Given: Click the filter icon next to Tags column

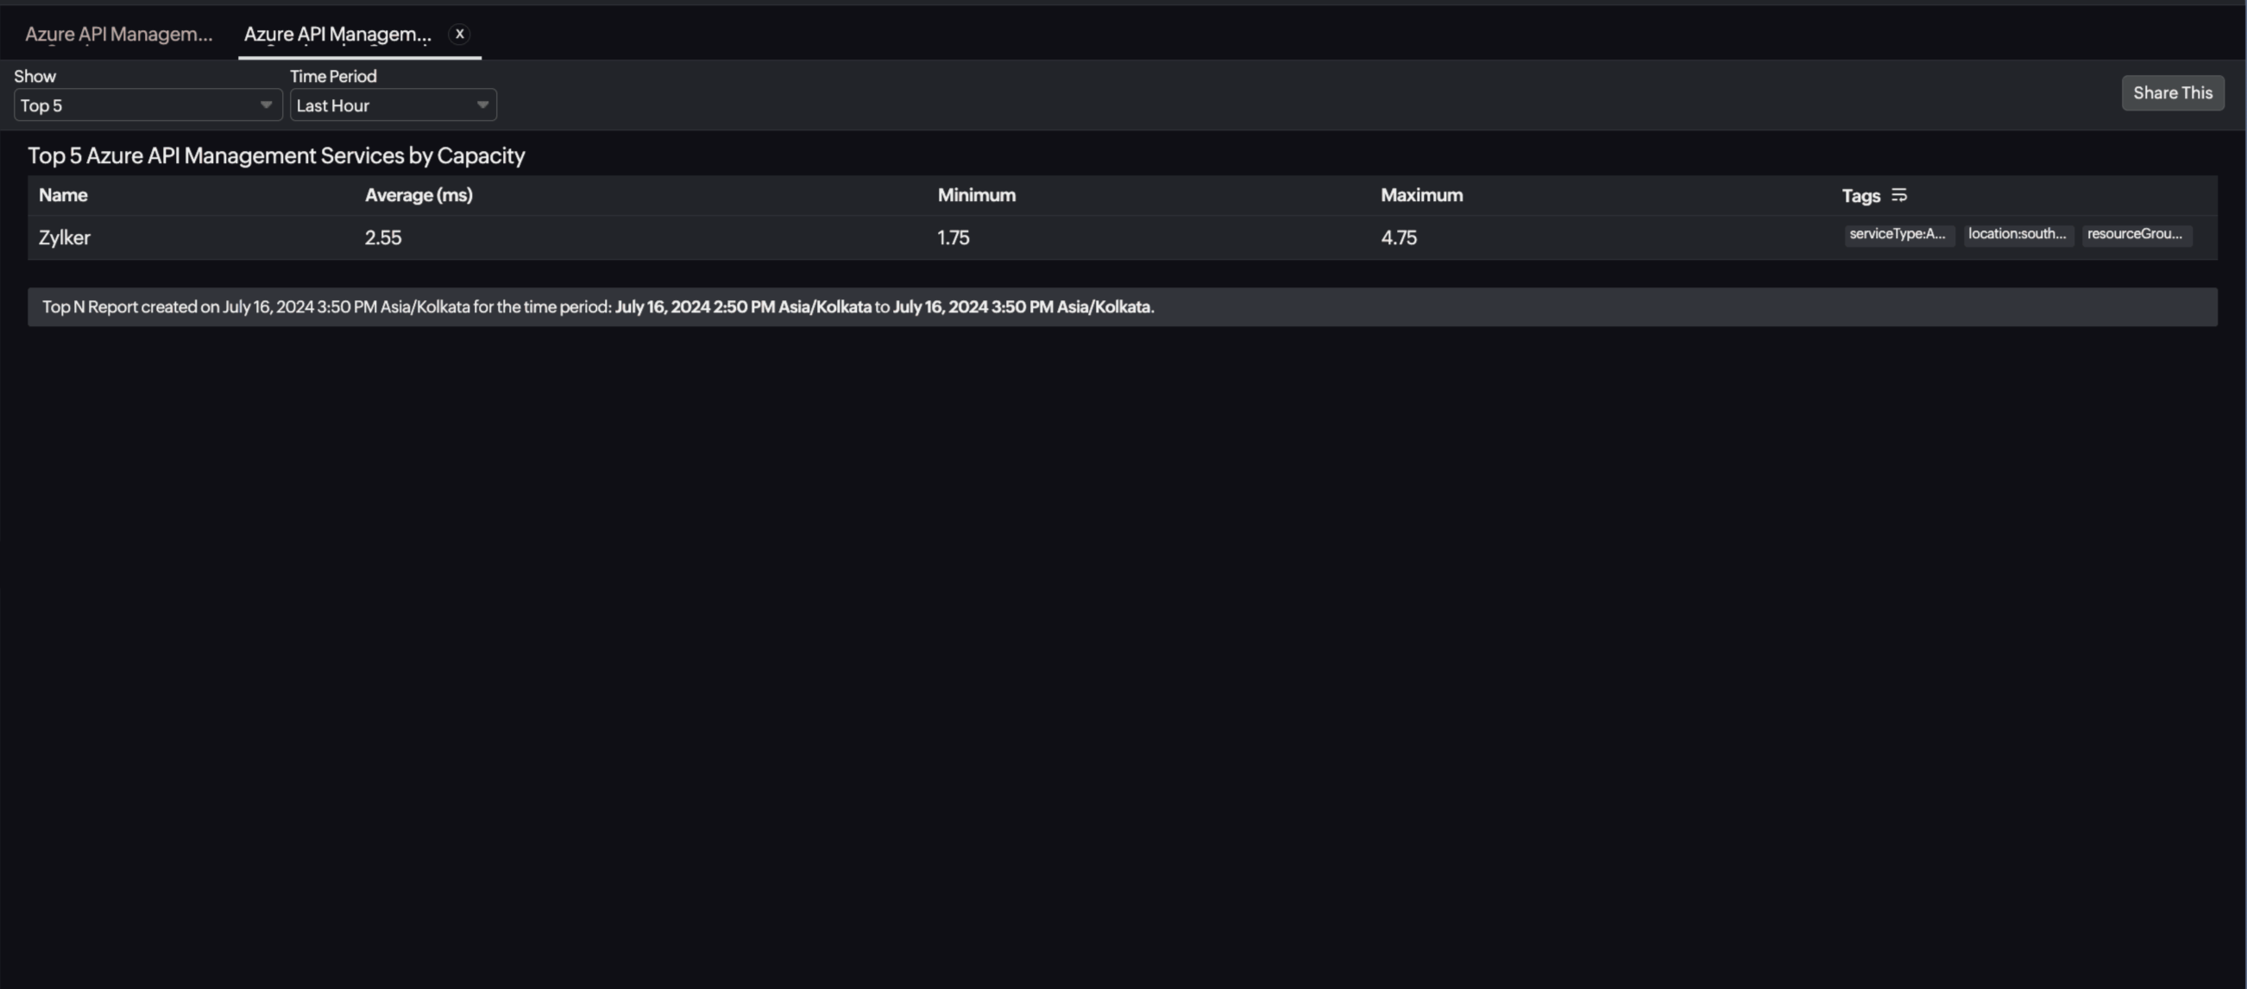Looking at the screenshot, I should 1898,193.
